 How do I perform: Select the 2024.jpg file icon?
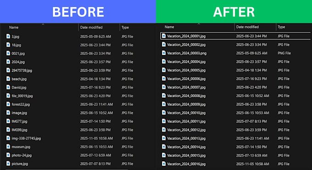[x=8, y=62]
